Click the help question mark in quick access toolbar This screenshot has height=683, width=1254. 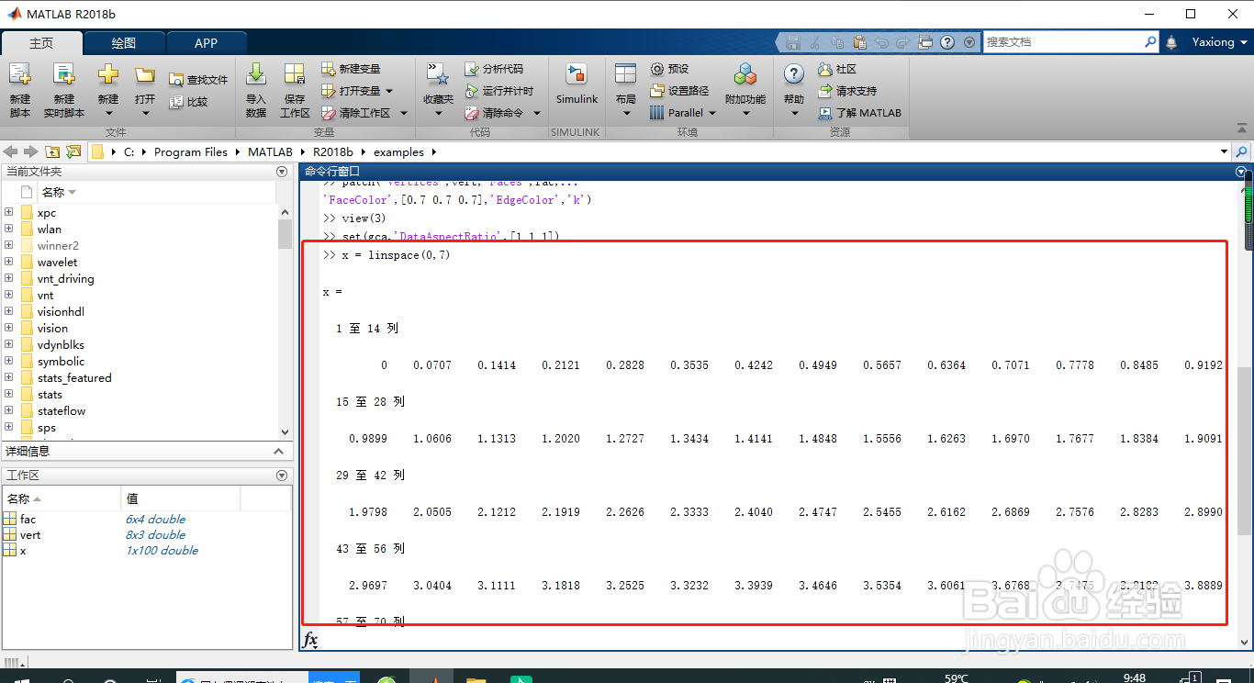(x=946, y=42)
